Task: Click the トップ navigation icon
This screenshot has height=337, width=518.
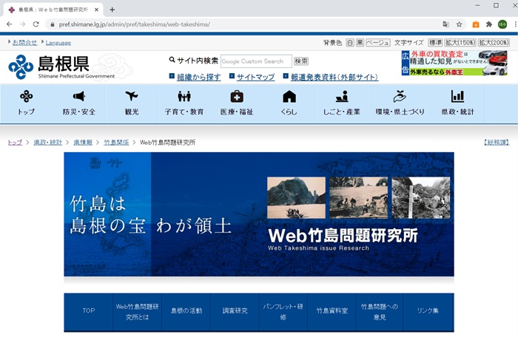Action: [26, 97]
